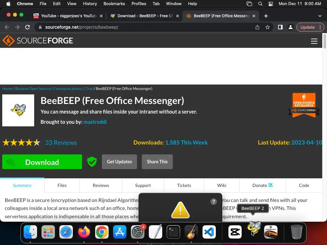Open TextEdit from the Dock
Screen dimensions: 327x245
[156, 232]
